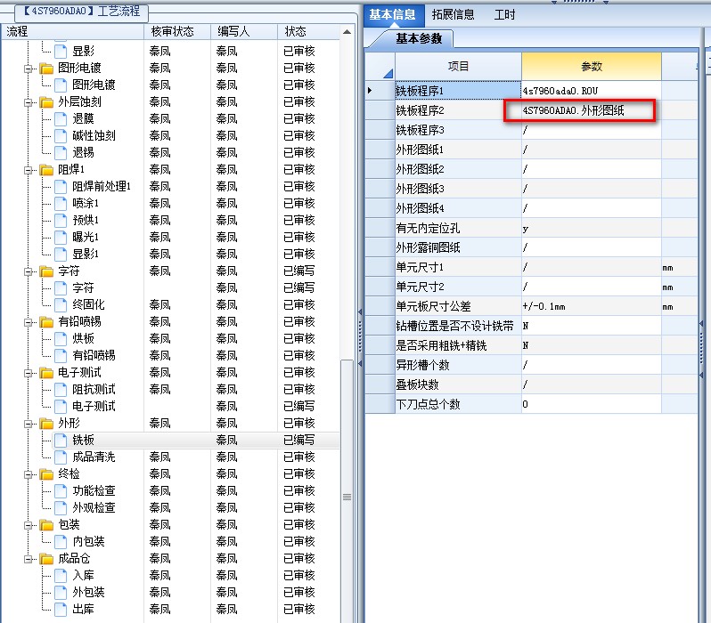Click the 烘板 document icon
The width and height of the screenshot is (711, 623).
point(61,339)
